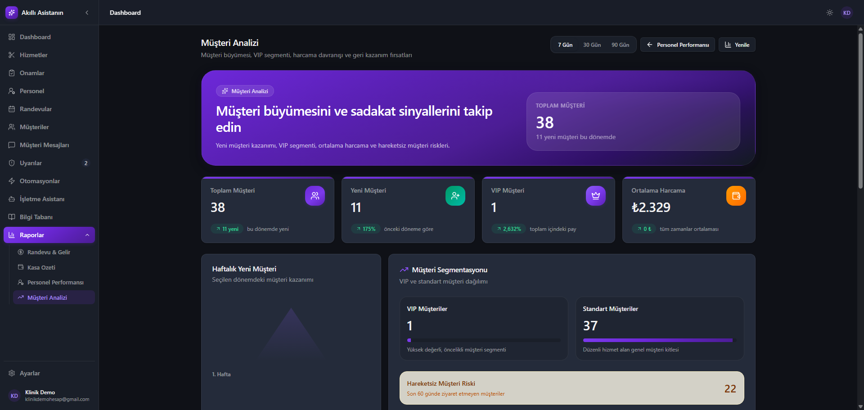Open Uyarılar with the 2 badge

[49, 163]
